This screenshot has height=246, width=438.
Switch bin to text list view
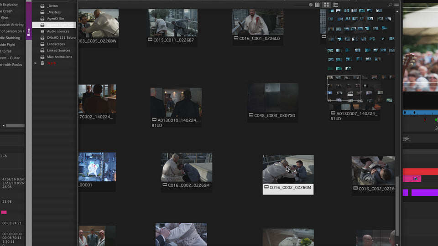pyautogui.click(x=317, y=5)
